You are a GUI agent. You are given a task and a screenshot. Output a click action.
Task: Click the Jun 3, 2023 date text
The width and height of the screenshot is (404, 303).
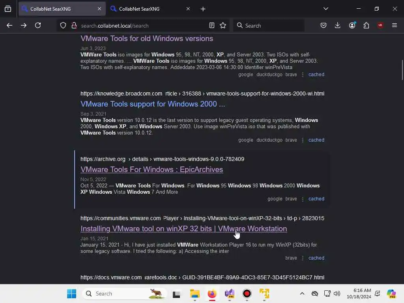(x=93, y=49)
